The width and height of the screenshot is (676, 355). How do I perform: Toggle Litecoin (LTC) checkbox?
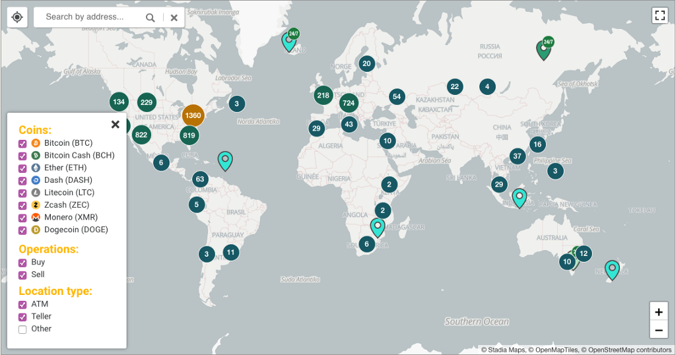click(22, 193)
